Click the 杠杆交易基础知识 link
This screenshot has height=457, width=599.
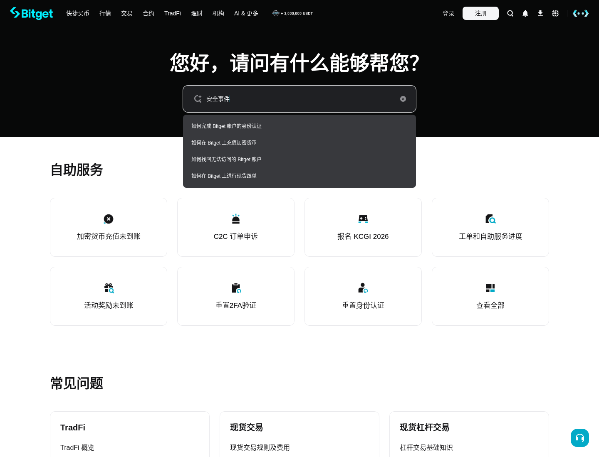[426, 447]
